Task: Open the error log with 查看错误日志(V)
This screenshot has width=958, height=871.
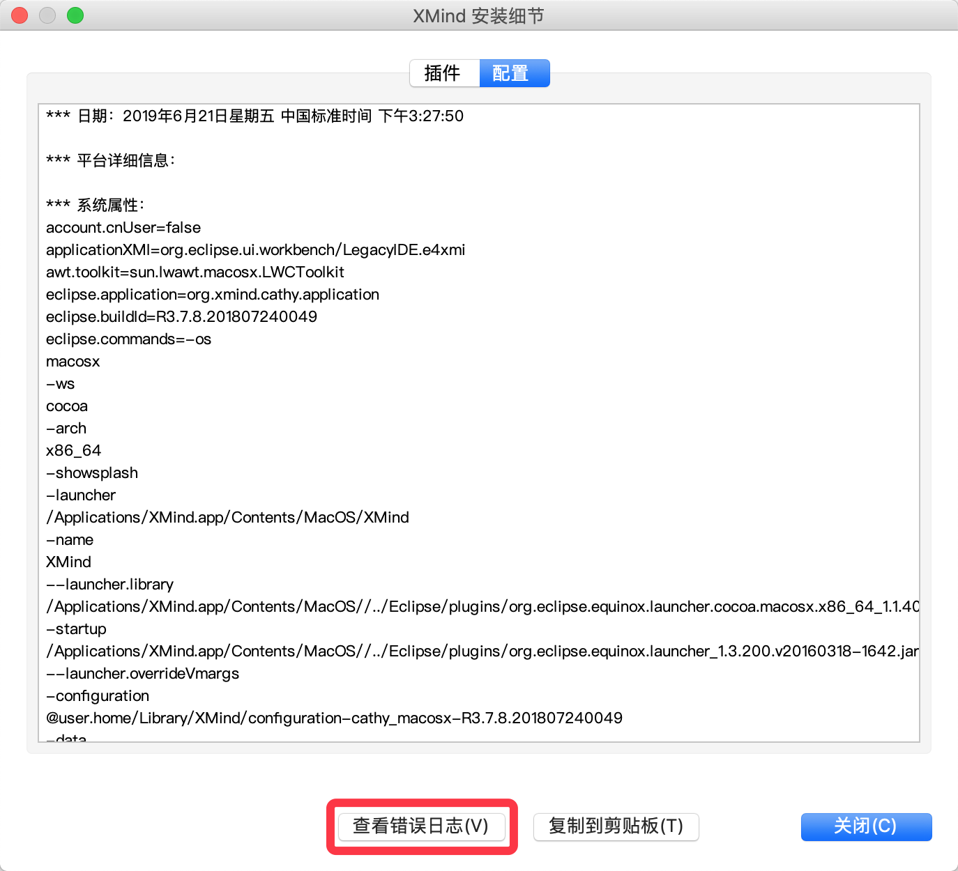Action: point(421,826)
